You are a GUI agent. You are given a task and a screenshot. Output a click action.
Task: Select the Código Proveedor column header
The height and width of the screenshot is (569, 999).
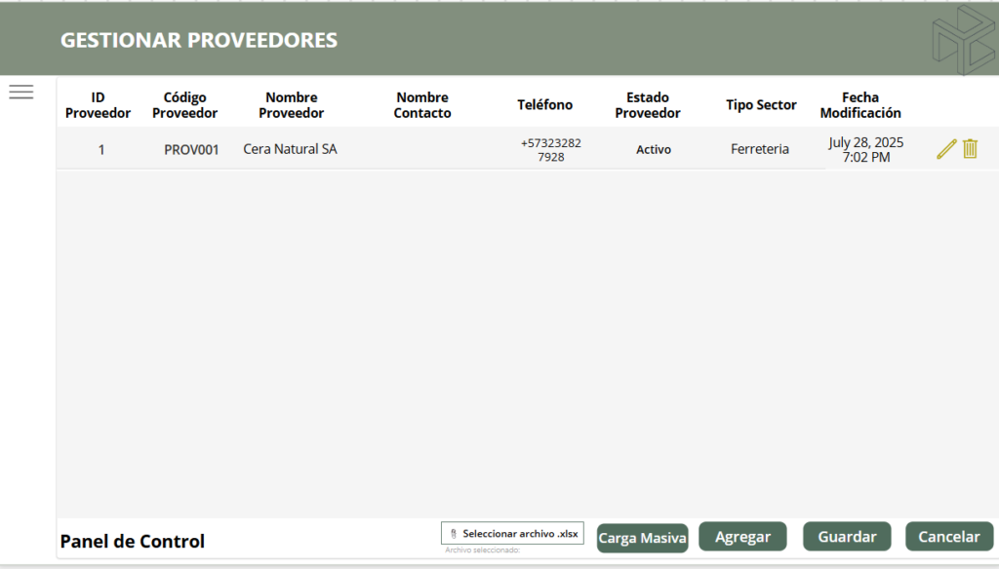point(184,105)
